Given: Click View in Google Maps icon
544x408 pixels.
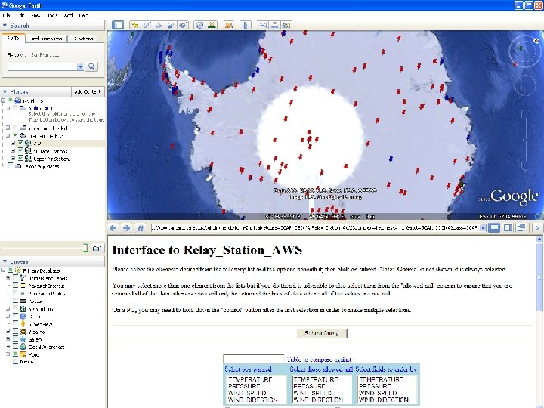Looking at the screenshot, I should point(286,25).
